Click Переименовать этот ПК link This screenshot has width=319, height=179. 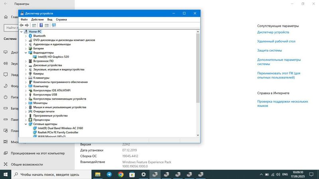point(278,75)
